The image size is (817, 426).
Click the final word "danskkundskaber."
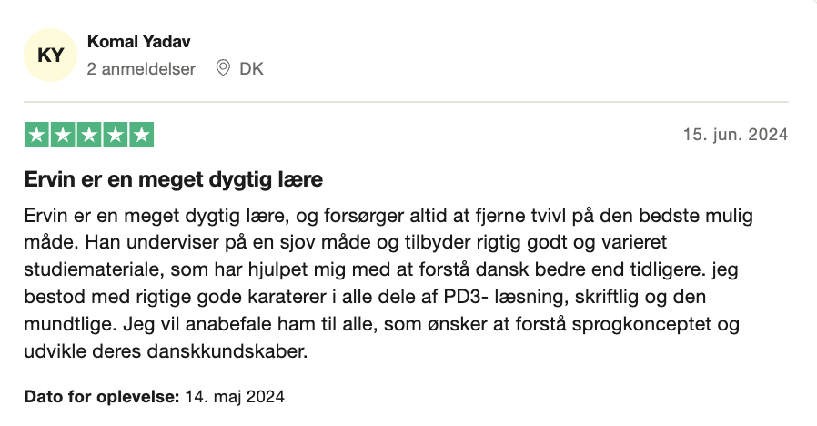(x=227, y=351)
